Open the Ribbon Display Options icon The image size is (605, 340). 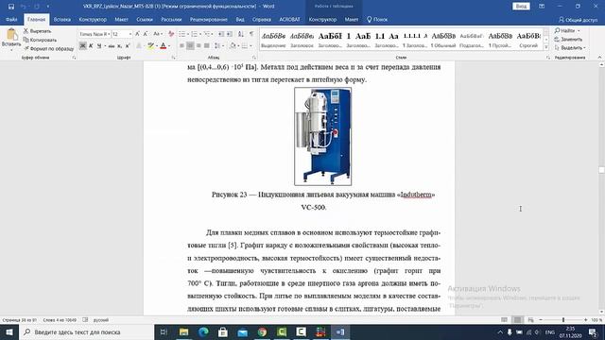point(542,7)
